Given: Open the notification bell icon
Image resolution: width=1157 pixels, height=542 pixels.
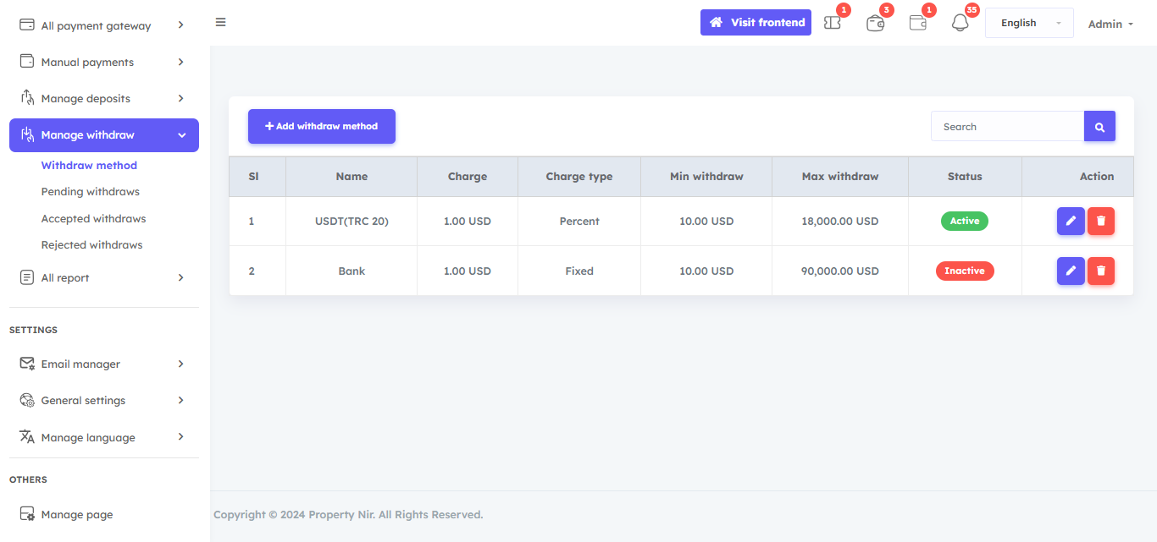Looking at the screenshot, I should 960,23.
